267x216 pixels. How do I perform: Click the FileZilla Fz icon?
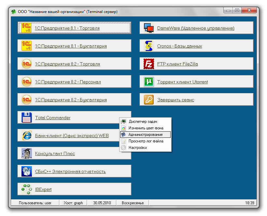coord(149,64)
